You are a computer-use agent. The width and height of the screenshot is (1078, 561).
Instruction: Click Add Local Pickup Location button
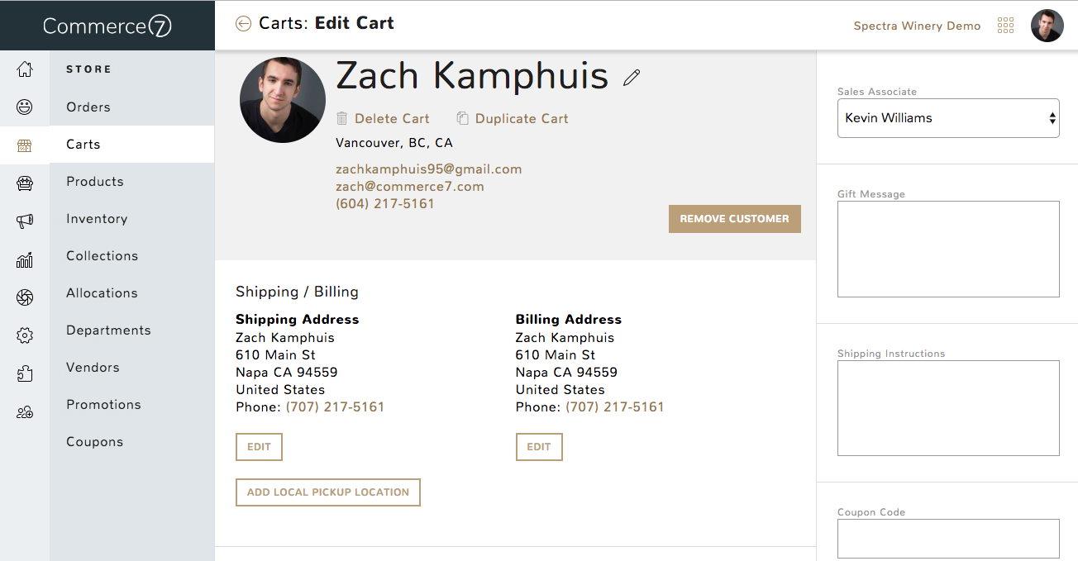(328, 492)
